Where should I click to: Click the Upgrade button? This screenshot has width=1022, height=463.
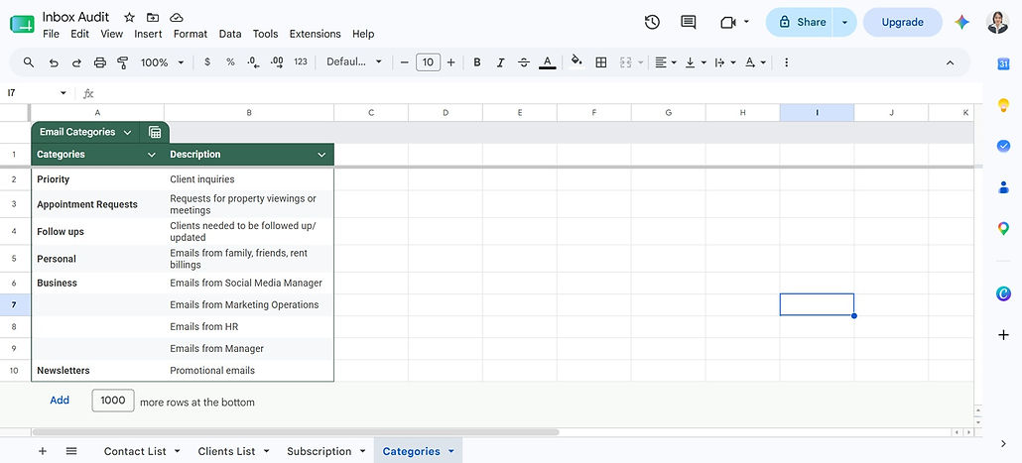[903, 22]
